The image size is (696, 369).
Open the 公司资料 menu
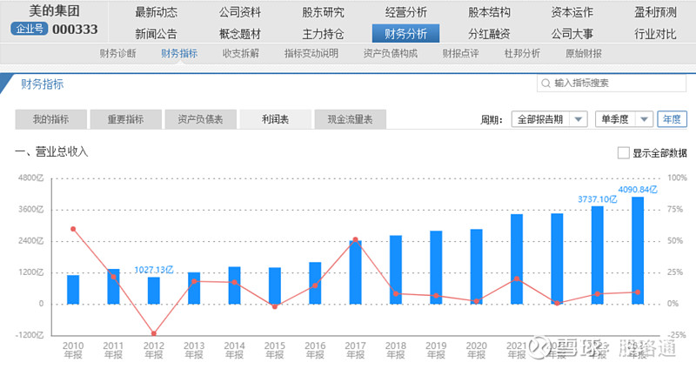coord(240,12)
